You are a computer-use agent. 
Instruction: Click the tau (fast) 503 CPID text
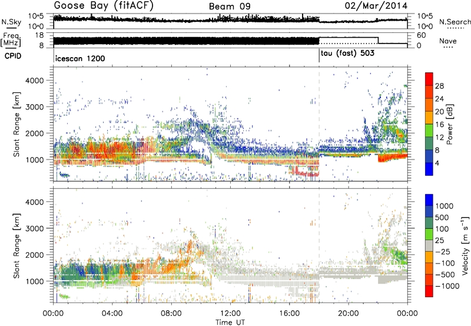click(347, 54)
